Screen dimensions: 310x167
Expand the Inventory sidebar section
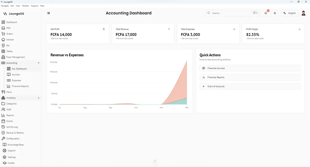pyautogui.click(x=38, y=98)
